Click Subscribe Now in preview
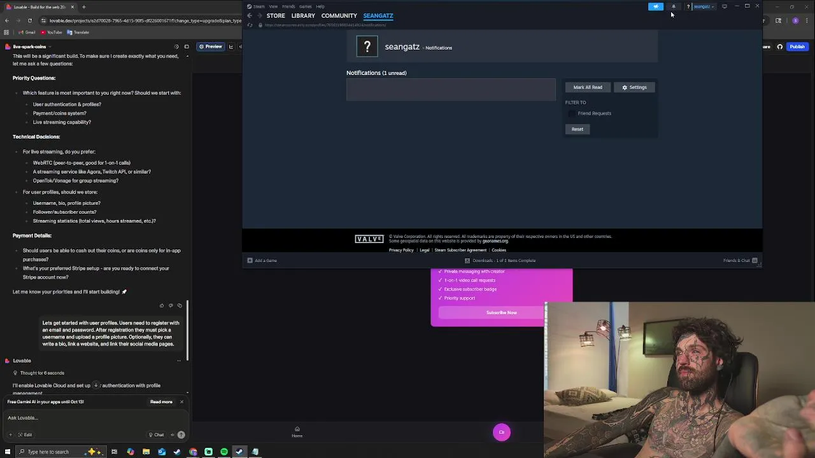This screenshot has height=458, width=815. click(x=501, y=312)
